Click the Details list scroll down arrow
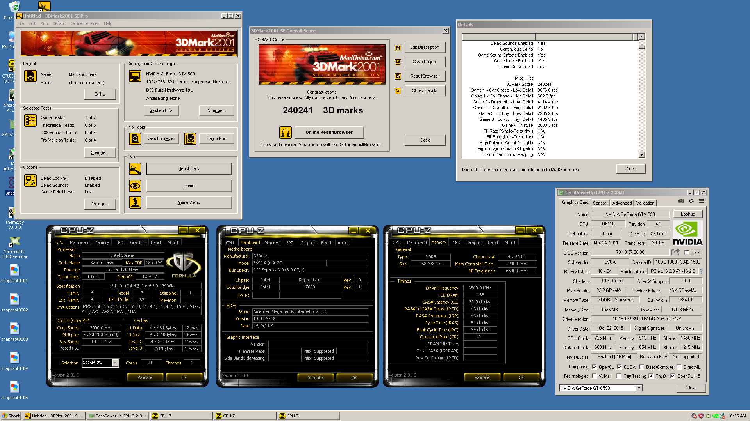750x421 pixels. [x=641, y=155]
